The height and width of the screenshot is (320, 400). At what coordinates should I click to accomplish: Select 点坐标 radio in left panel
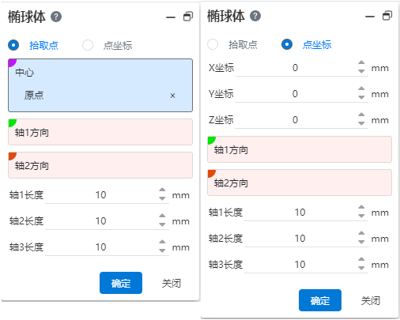click(88, 45)
